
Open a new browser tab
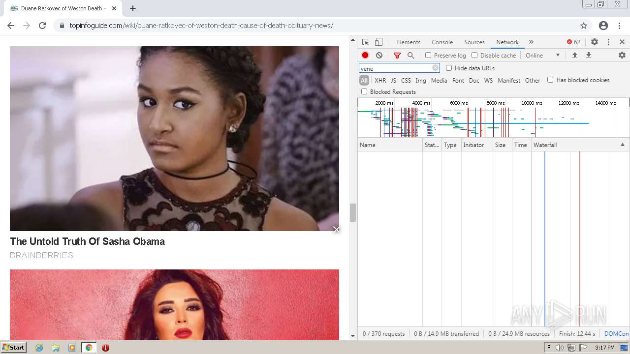click(133, 8)
